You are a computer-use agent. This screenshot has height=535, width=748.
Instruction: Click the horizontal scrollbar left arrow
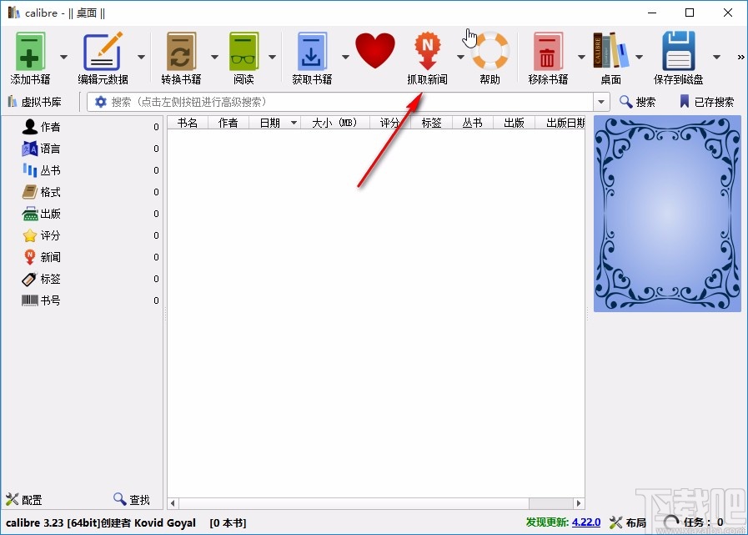click(173, 503)
